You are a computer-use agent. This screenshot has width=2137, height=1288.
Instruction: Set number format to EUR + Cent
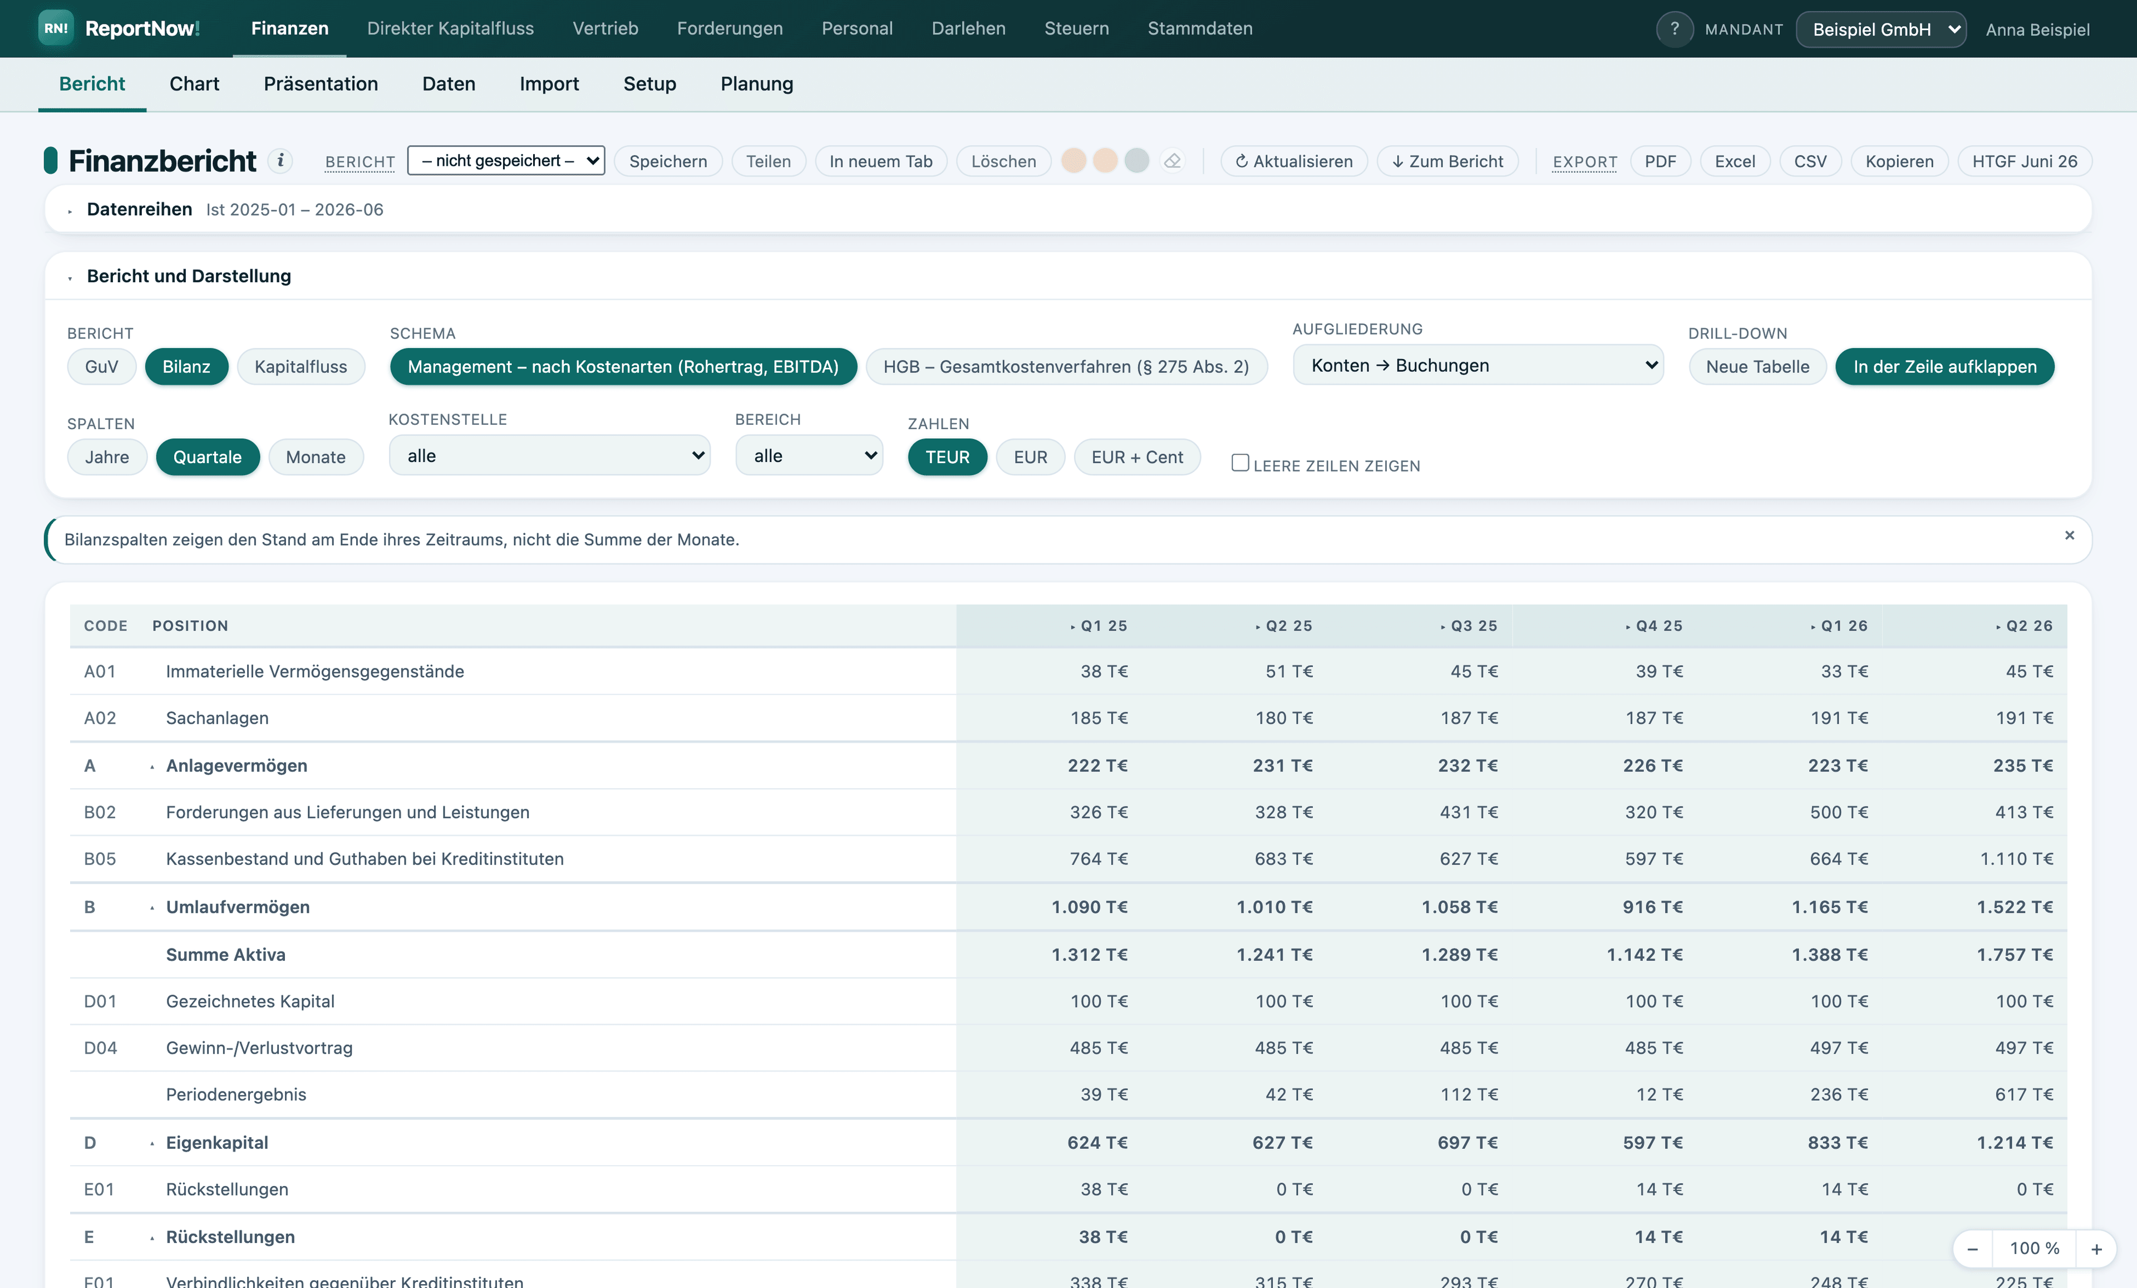(1136, 457)
